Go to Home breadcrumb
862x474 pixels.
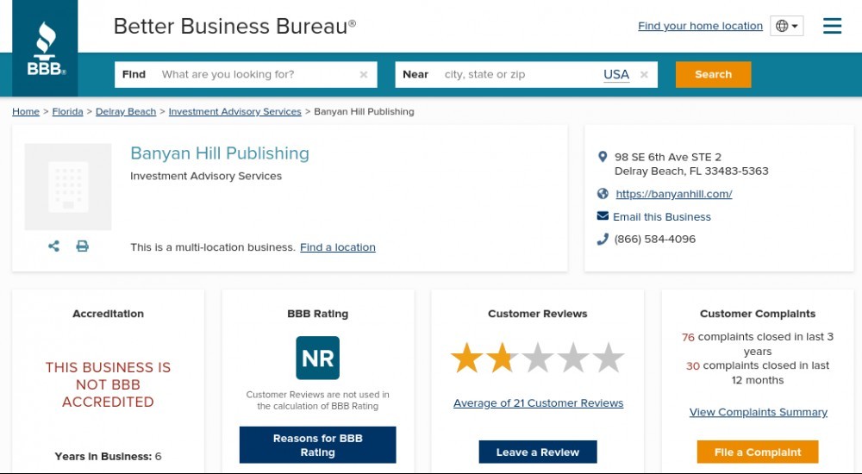click(x=26, y=112)
